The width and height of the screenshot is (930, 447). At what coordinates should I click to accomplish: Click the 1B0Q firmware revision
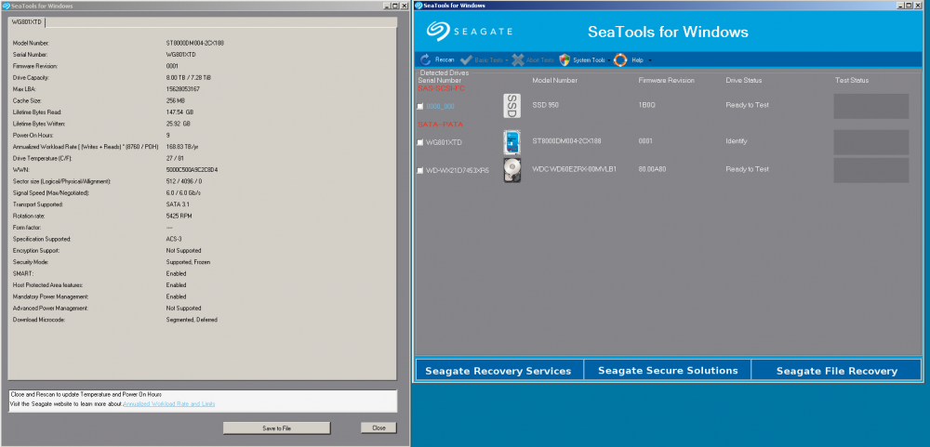click(645, 105)
